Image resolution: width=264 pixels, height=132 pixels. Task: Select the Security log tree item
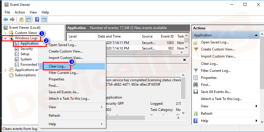27,49
